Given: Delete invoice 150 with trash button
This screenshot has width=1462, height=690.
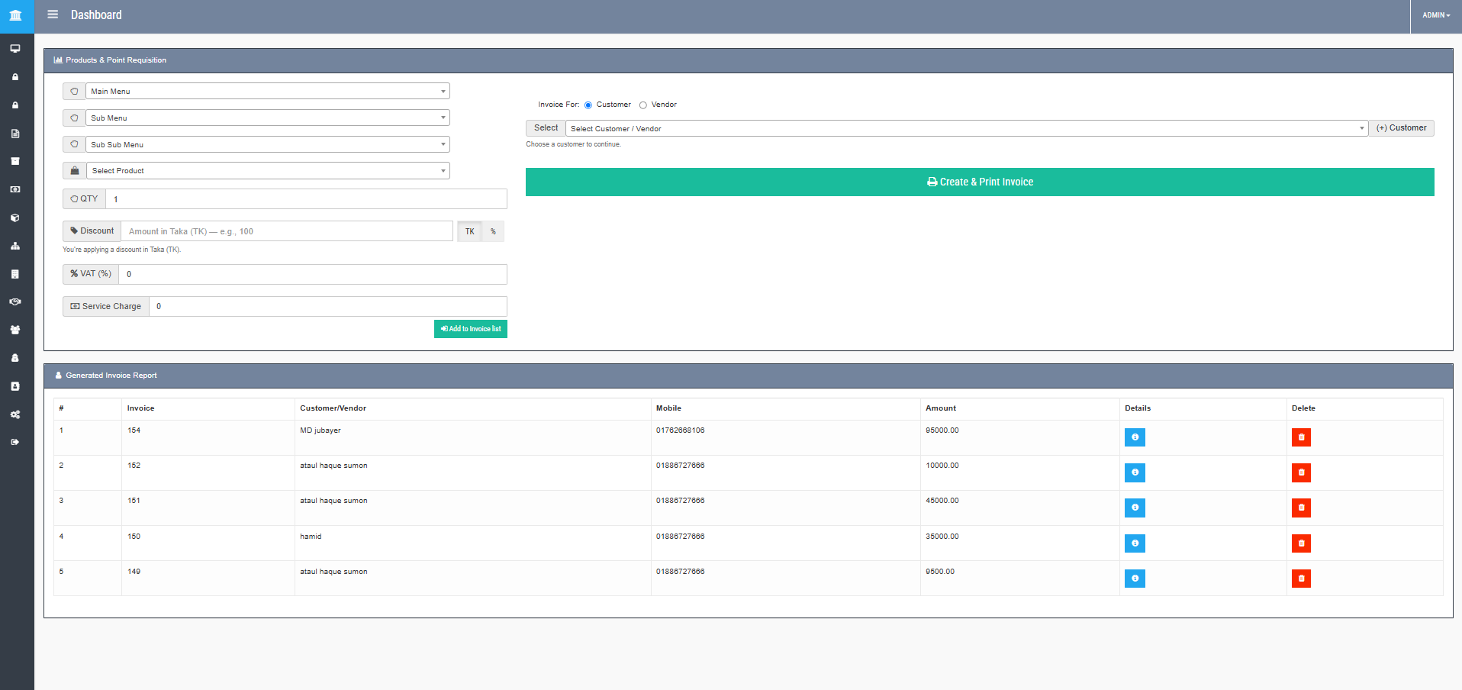Looking at the screenshot, I should 1300,543.
